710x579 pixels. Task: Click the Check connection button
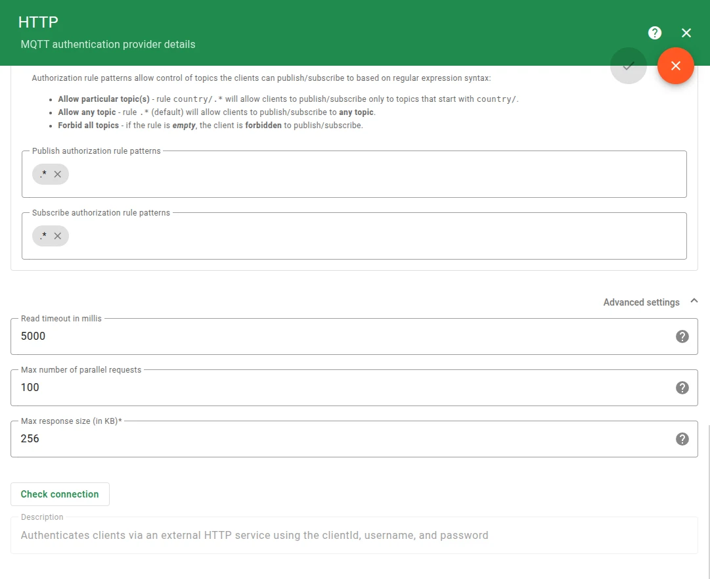(60, 494)
